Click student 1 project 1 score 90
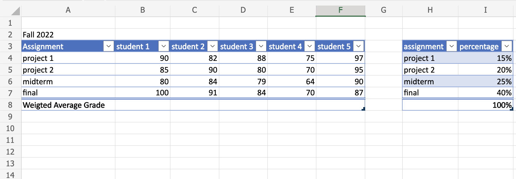This screenshot has width=516, height=179. pos(143,58)
